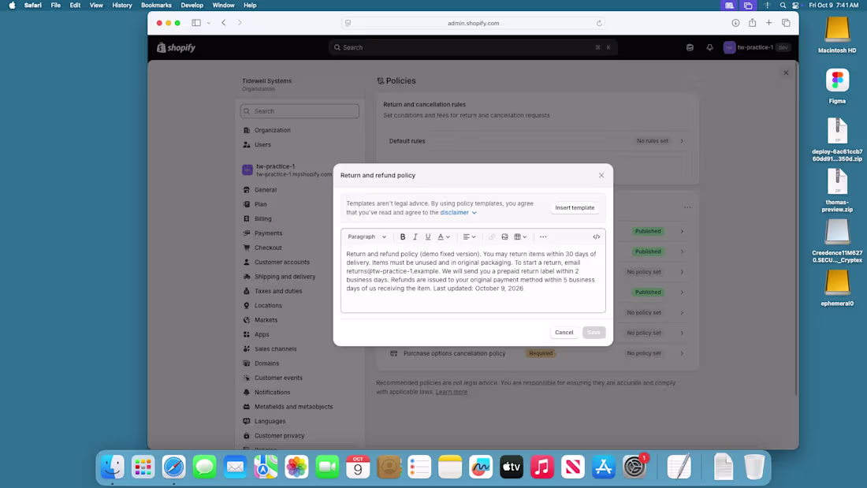The image size is (867, 488).
Task: Show Safari tab overview
Action: [x=786, y=23]
